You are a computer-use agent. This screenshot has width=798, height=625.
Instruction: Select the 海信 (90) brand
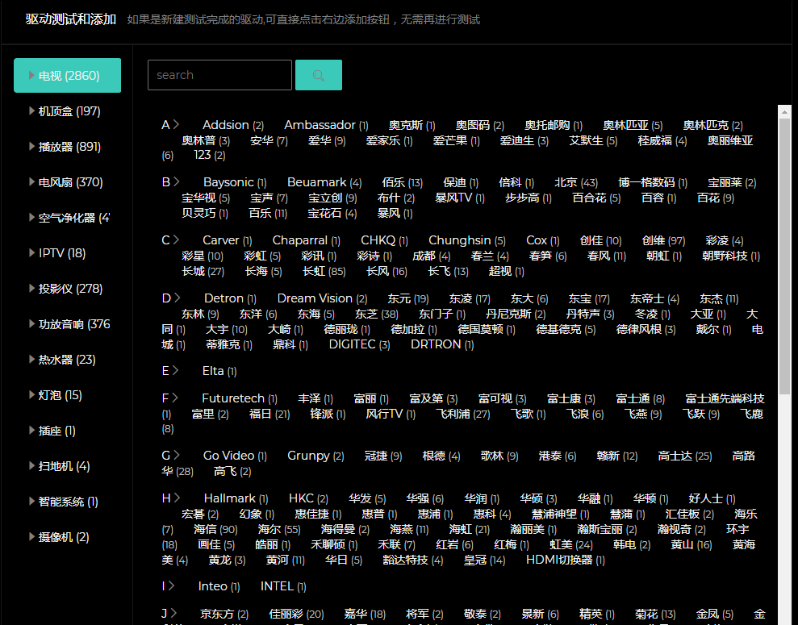pos(215,529)
